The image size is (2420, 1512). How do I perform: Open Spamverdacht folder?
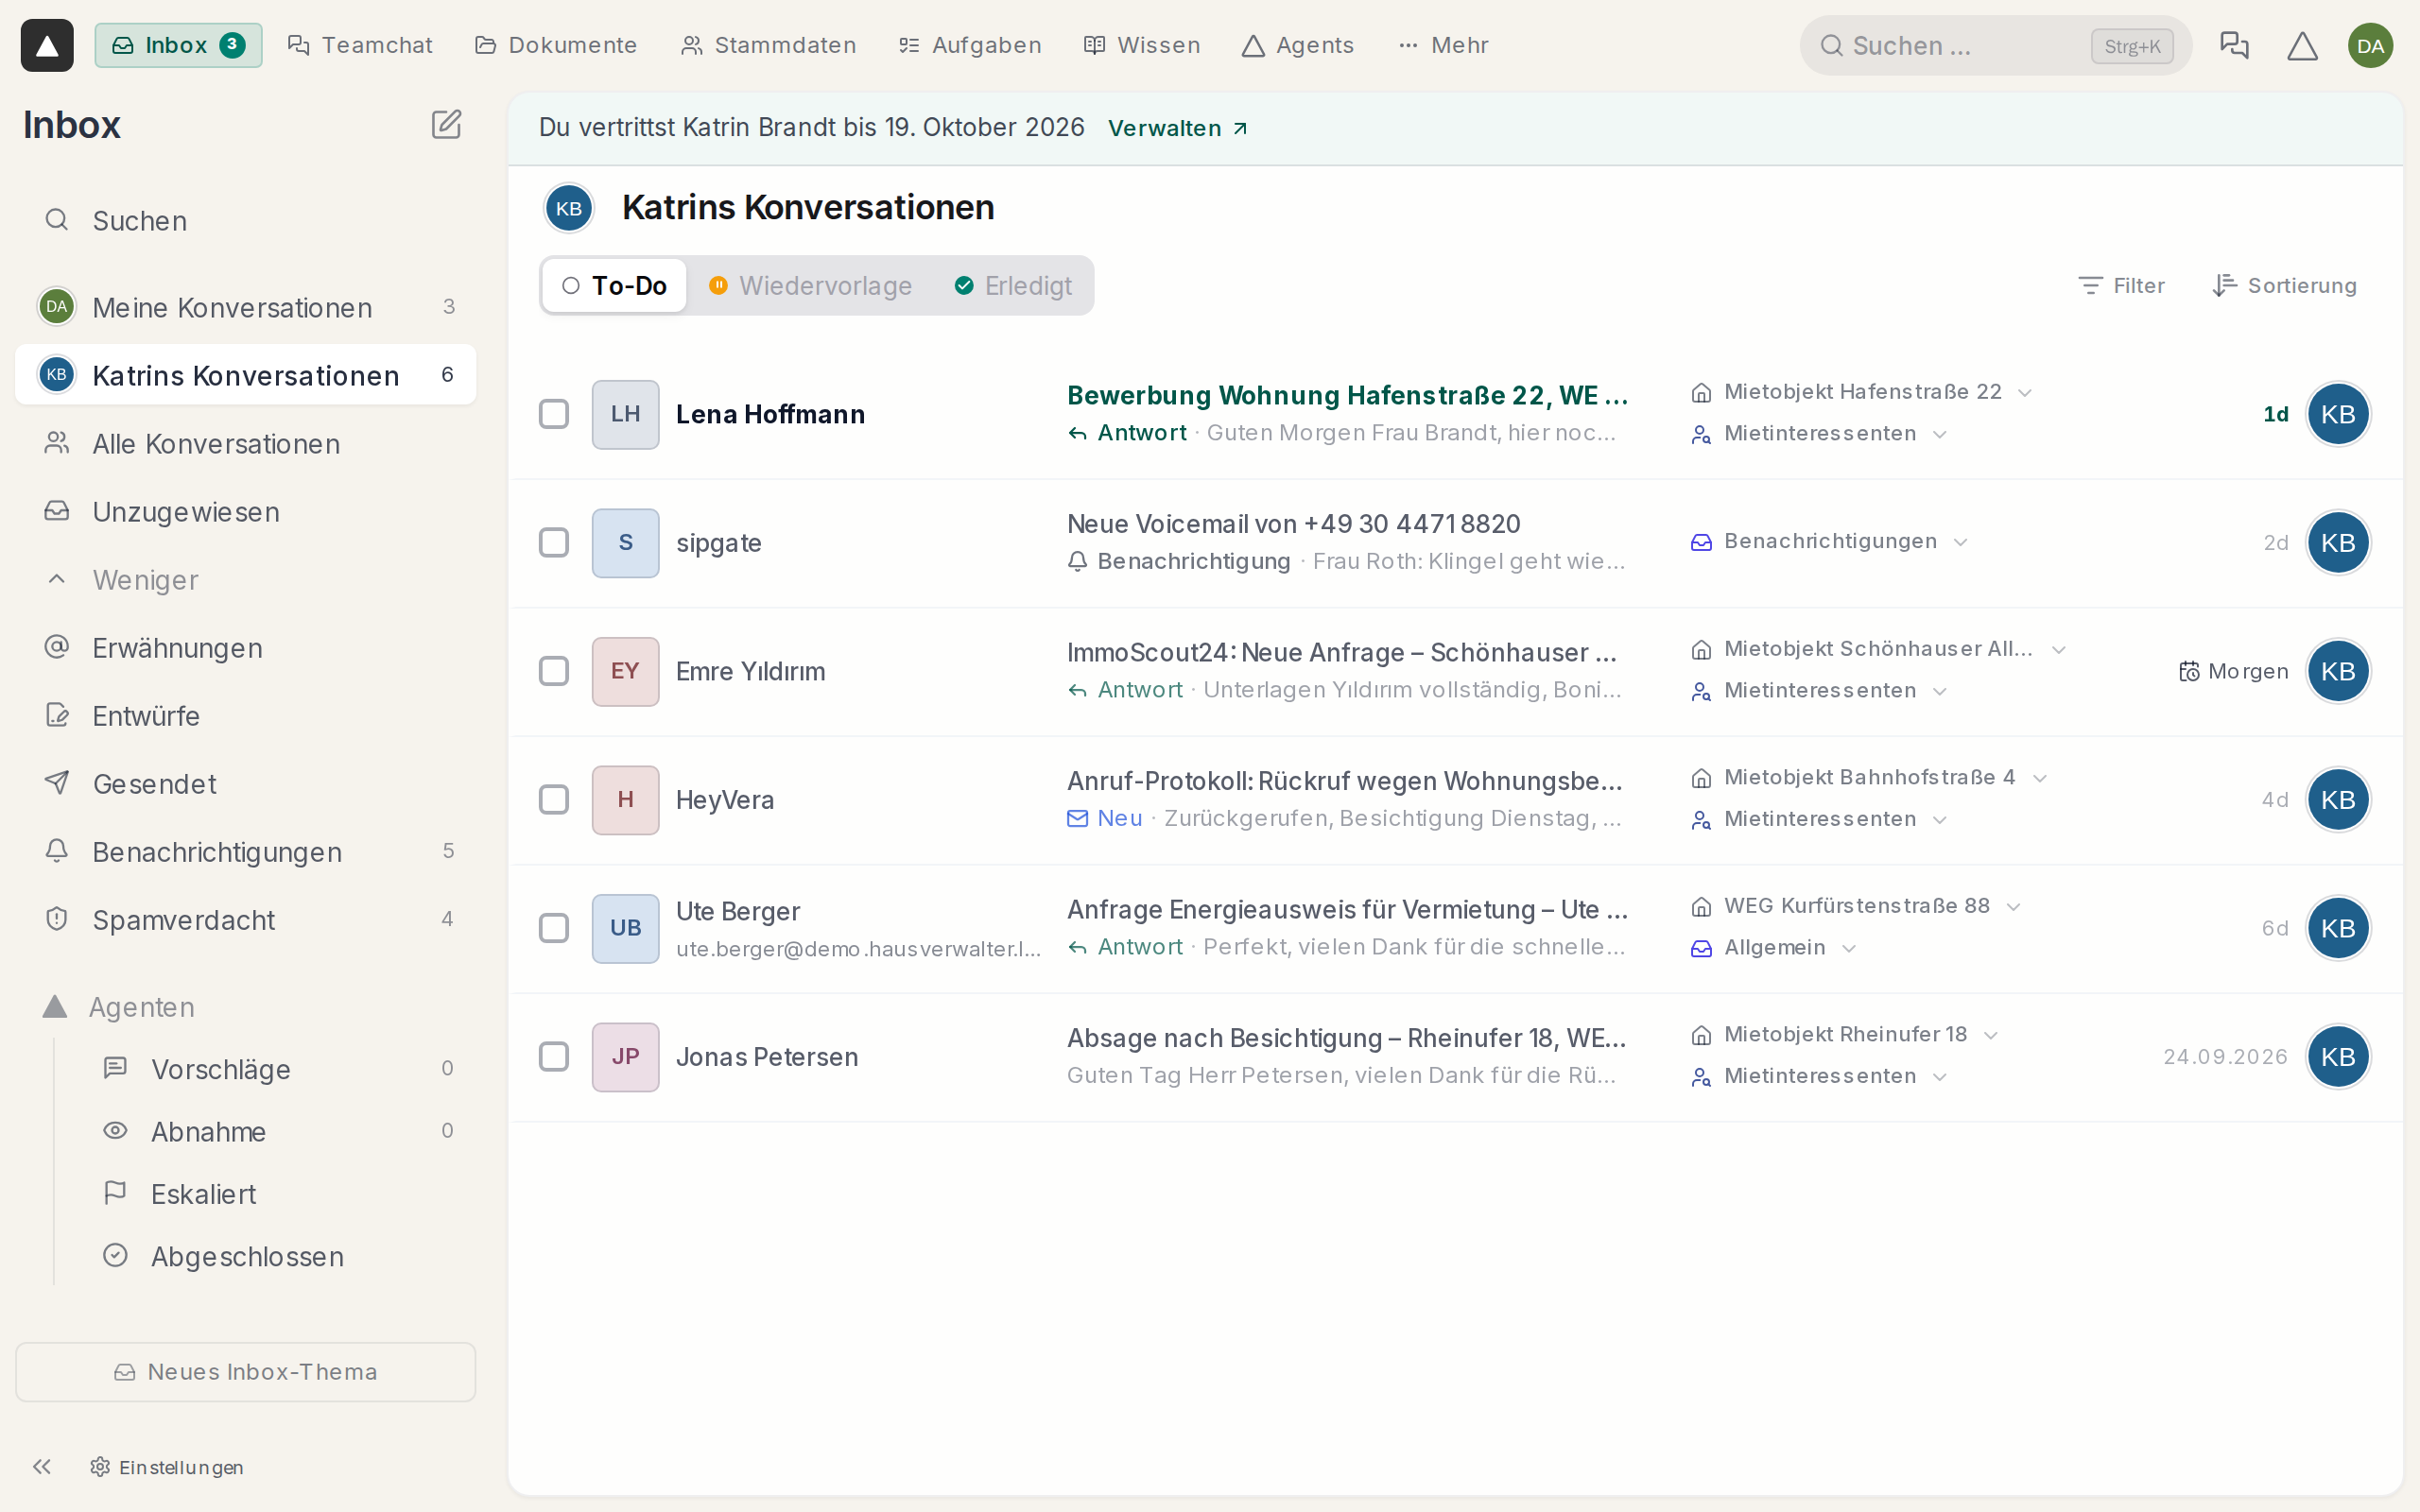coord(246,920)
